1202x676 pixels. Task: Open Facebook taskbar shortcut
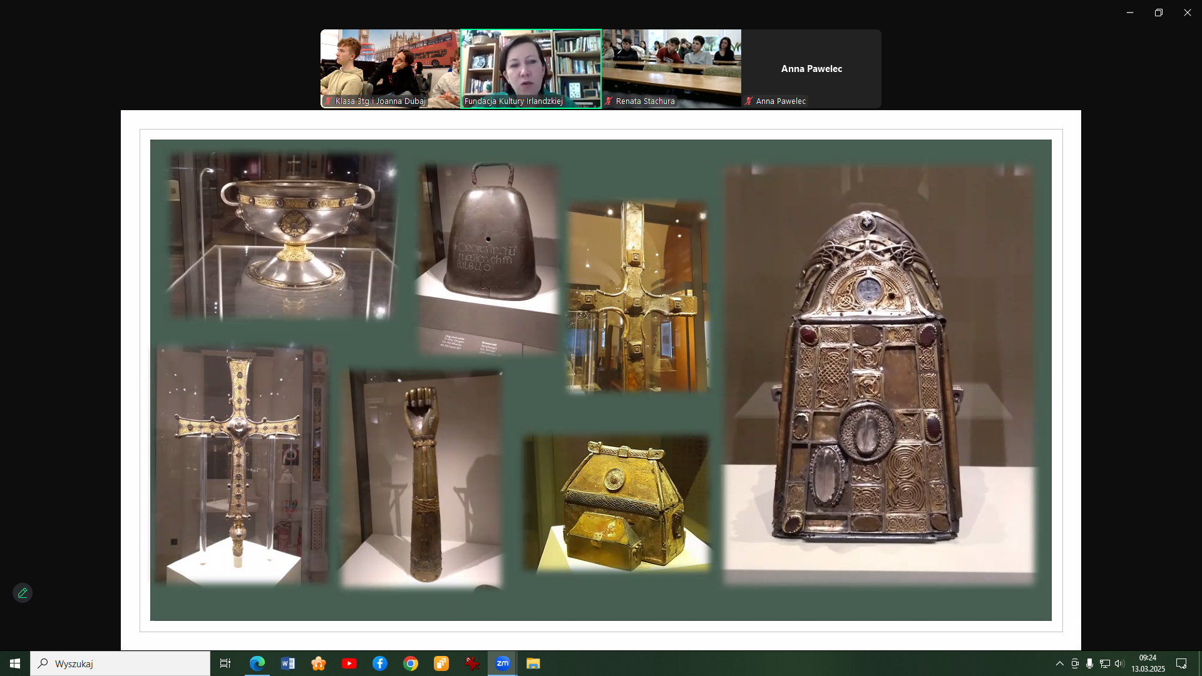pyautogui.click(x=380, y=663)
